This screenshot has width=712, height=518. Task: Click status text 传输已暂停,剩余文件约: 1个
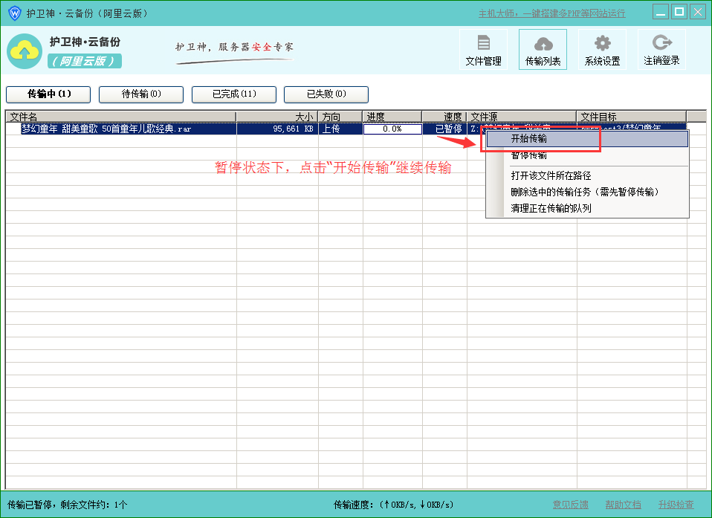(x=68, y=505)
